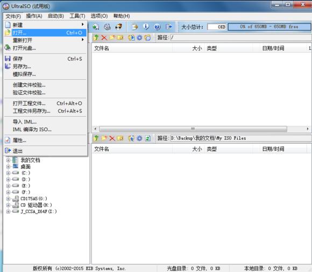Open the 帮助(H) menu

[x=122, y=16]
